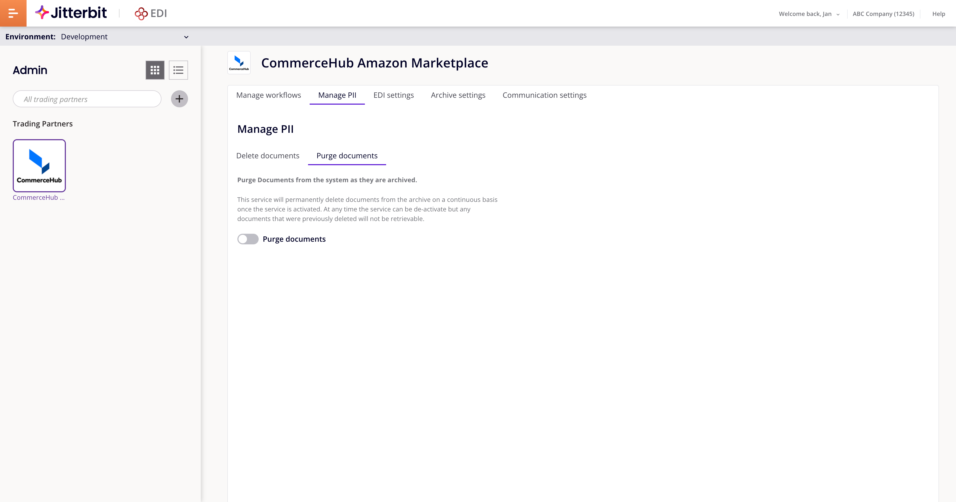Select the Manage workflows tab
This screenshot has height=502, width=956.
[269, 95]
